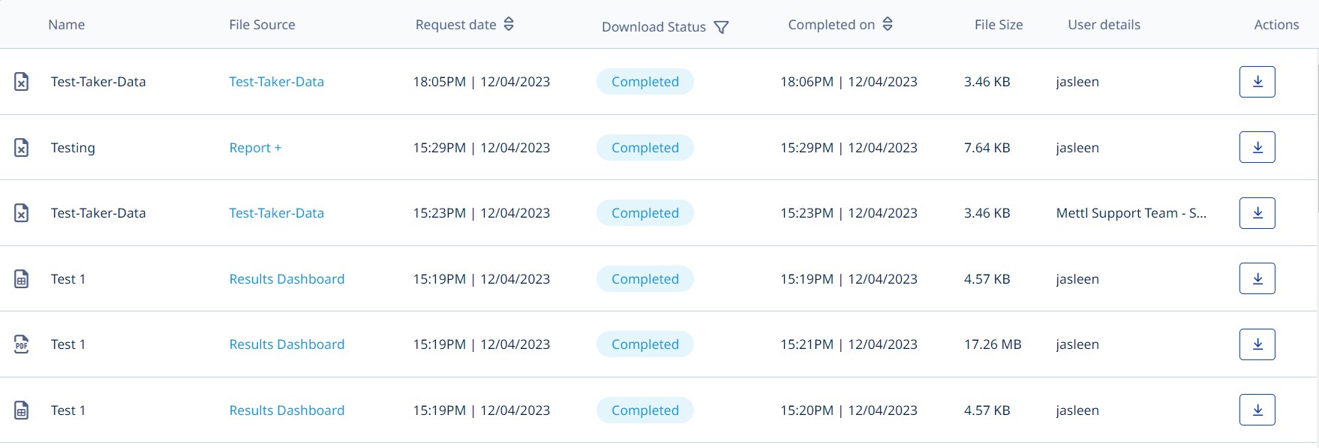This screenshot has height=448, width=1319.
Task: Click the Excel icon next to Testing
Action: [22, 148]
